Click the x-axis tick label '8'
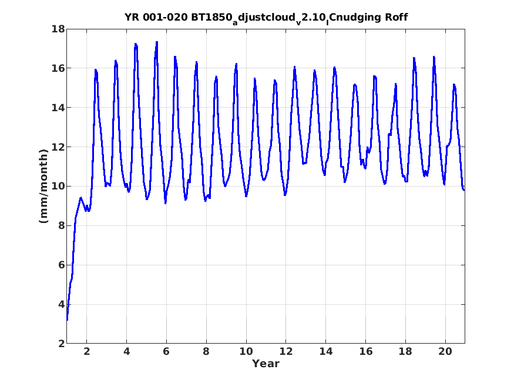The image size is (514, 386). click(206, 351)
